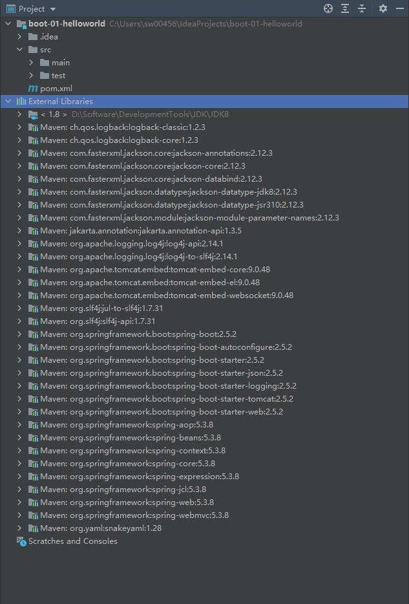Collapse the External Libraries node
This screenshot has height=604, width=409.
8,102
